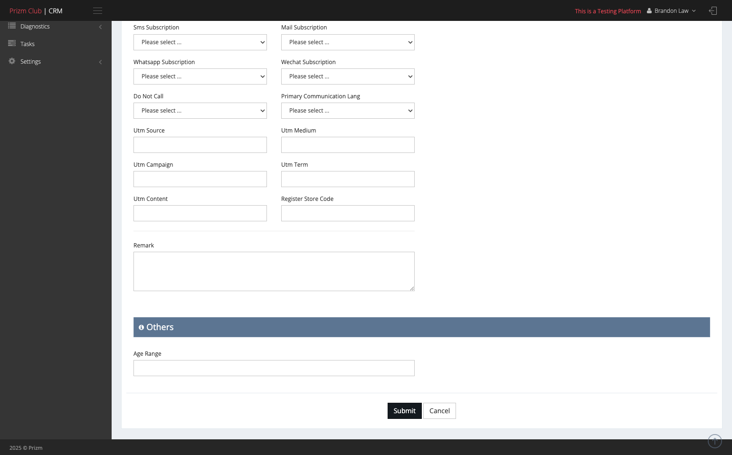
Task: Click the Age Range label
Action: (147, 354)
